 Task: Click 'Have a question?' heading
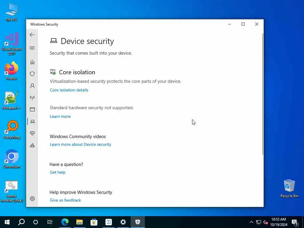(x=66, y=164)
